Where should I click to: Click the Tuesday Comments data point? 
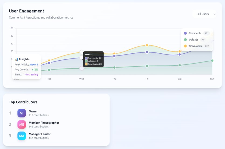click(49, 63)
